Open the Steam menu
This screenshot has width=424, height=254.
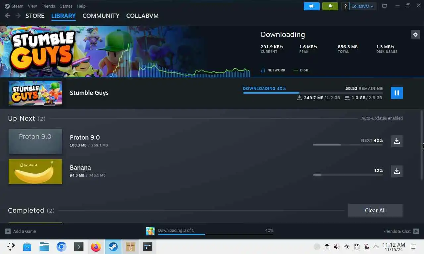click(x=14, y=6)
